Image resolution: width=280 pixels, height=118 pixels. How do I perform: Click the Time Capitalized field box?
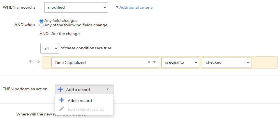point(105,63)
